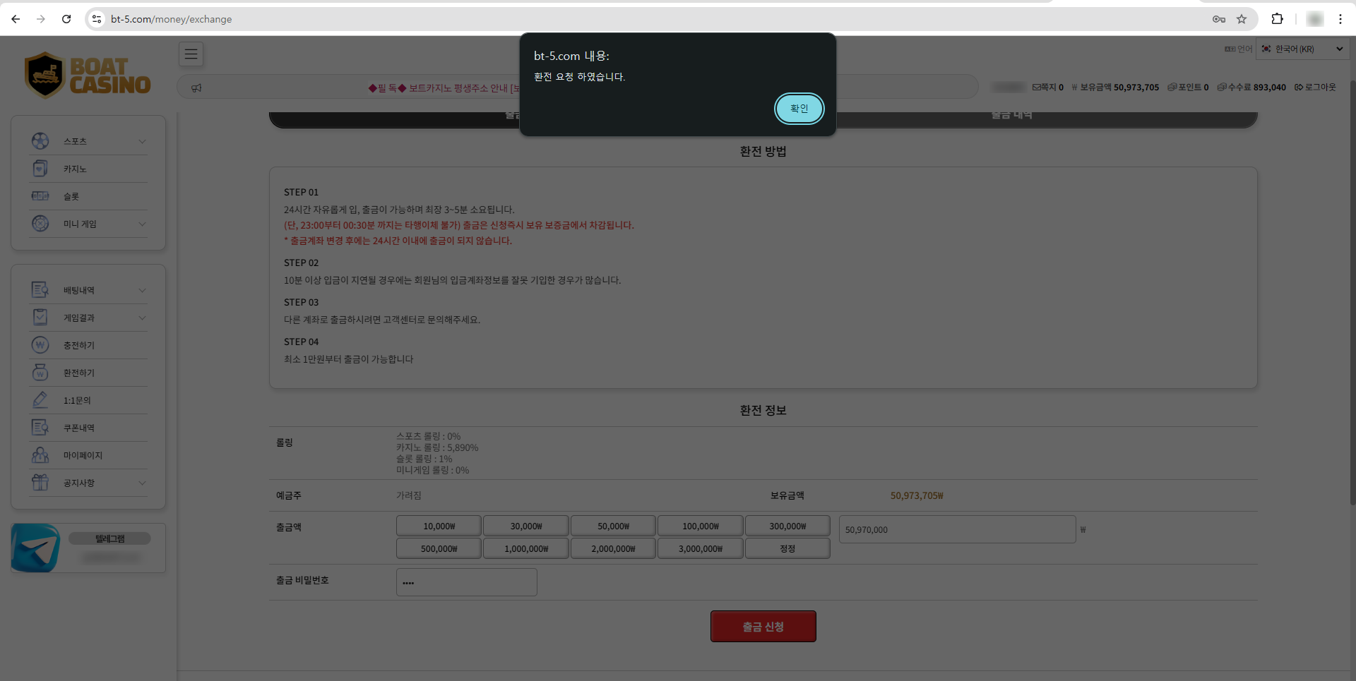
Task: Click the 수수료 893,040 value in header
Action: 1251,88
